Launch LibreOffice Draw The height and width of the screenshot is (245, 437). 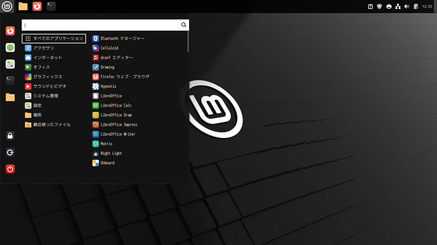pyautogui.click(x=138, y=115)
